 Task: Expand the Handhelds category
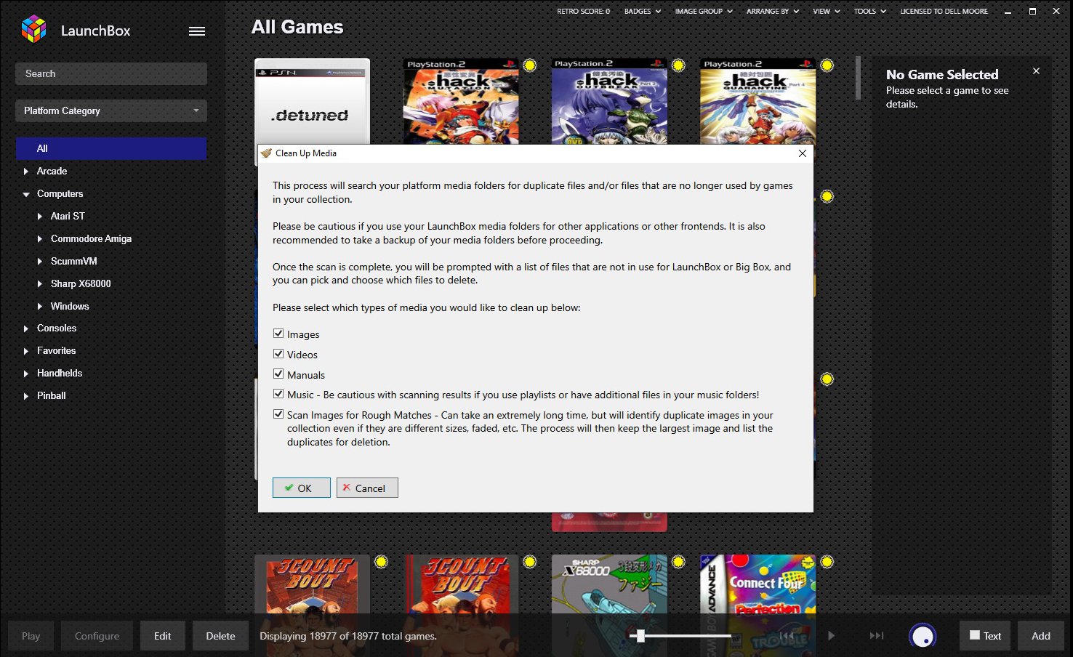[x=26, y=374]
